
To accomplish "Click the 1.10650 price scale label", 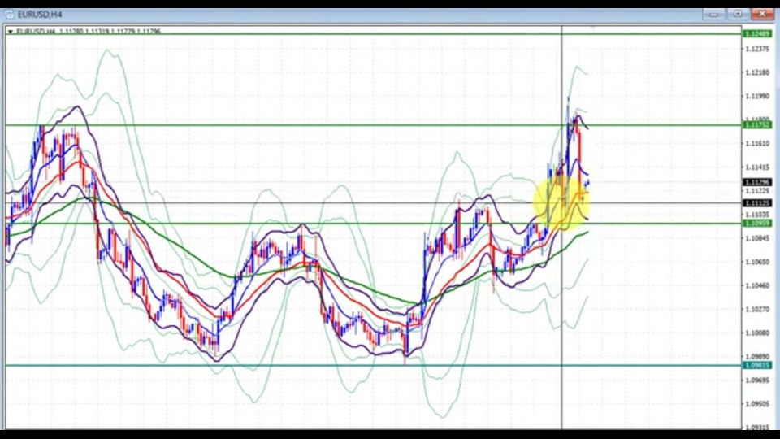I will coord(757,262).
